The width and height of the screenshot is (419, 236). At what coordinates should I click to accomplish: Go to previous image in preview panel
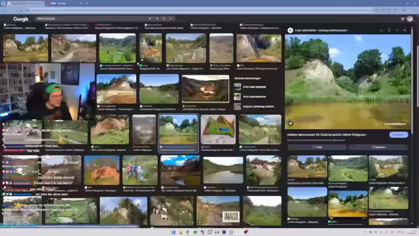click(x=381, y=30)
